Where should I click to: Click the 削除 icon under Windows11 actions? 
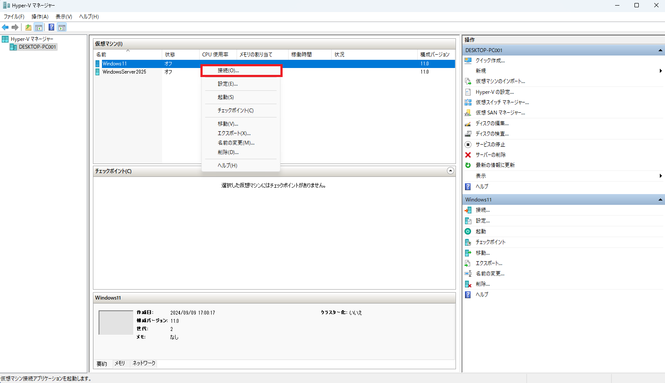468,284
